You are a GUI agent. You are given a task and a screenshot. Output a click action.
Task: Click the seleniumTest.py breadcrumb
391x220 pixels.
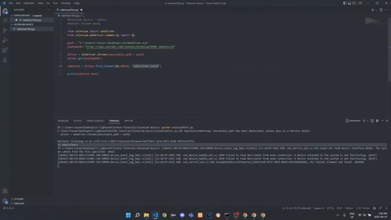[x=70, y=15]
